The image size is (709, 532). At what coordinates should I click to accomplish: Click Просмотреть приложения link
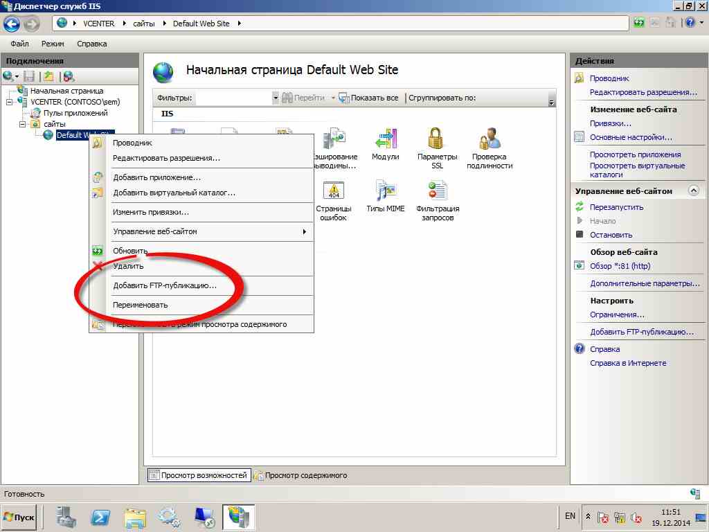pyautogui.click(x=636, y=154)
